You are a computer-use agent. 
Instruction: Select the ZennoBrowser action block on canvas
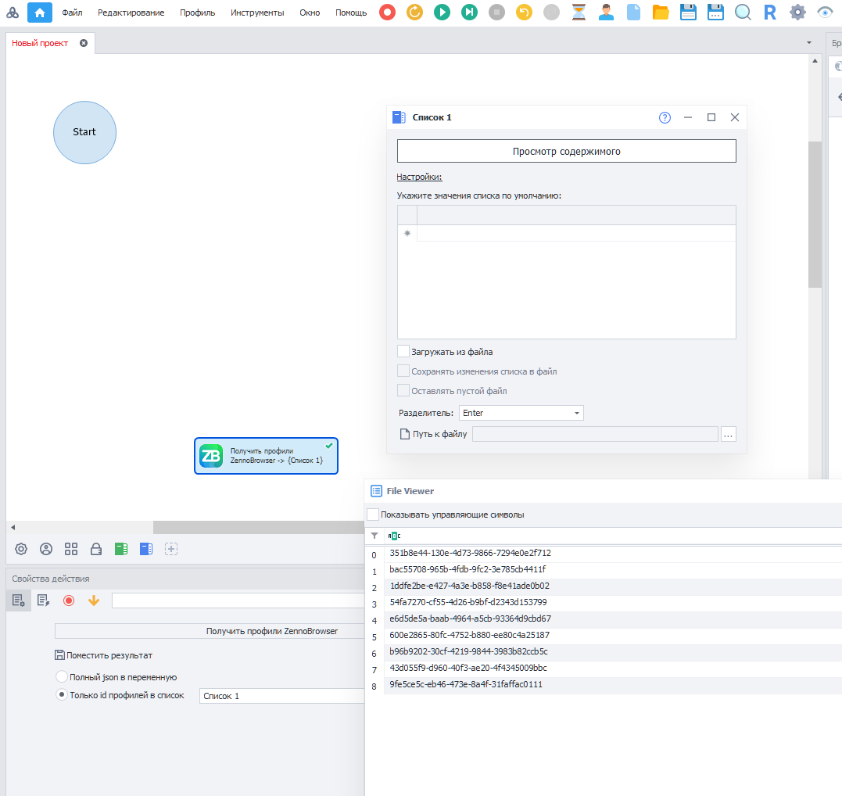click(266, 456)
